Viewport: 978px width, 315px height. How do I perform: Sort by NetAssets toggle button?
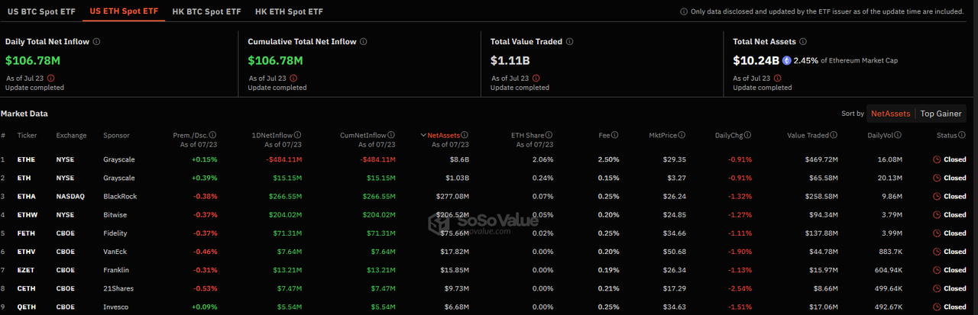(x=891, y=114)
